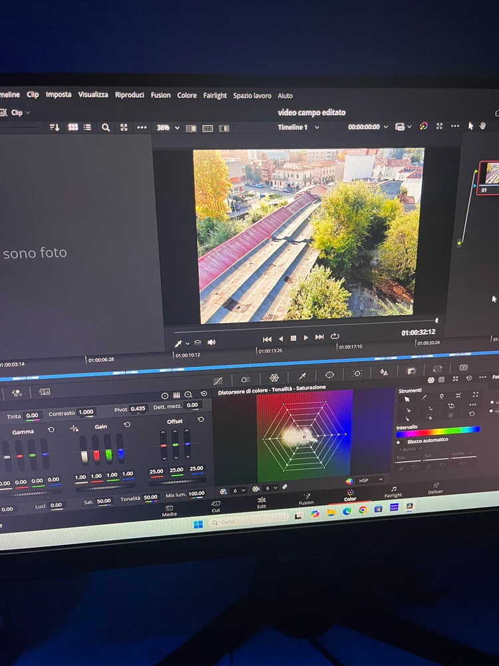
Task: Reset the Gain color wheel
Action: coord(127,424)
